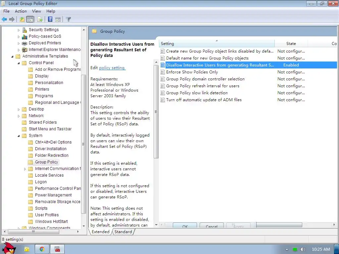Image resolution: width=339 pixels, height=254 pixels.
Task: Select the Power Management folder
Action: click(53, 195)
